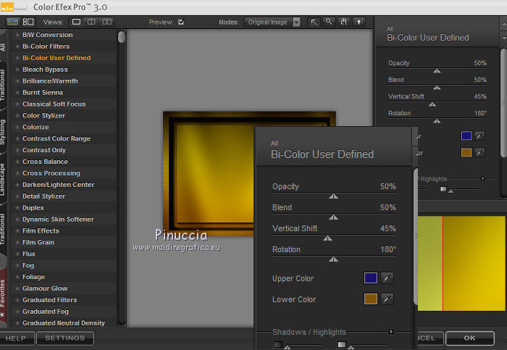Image resolution: width=507 pixels, height=350 pixels.
Task: Click the OK button
Action: [x=469, y=338]
